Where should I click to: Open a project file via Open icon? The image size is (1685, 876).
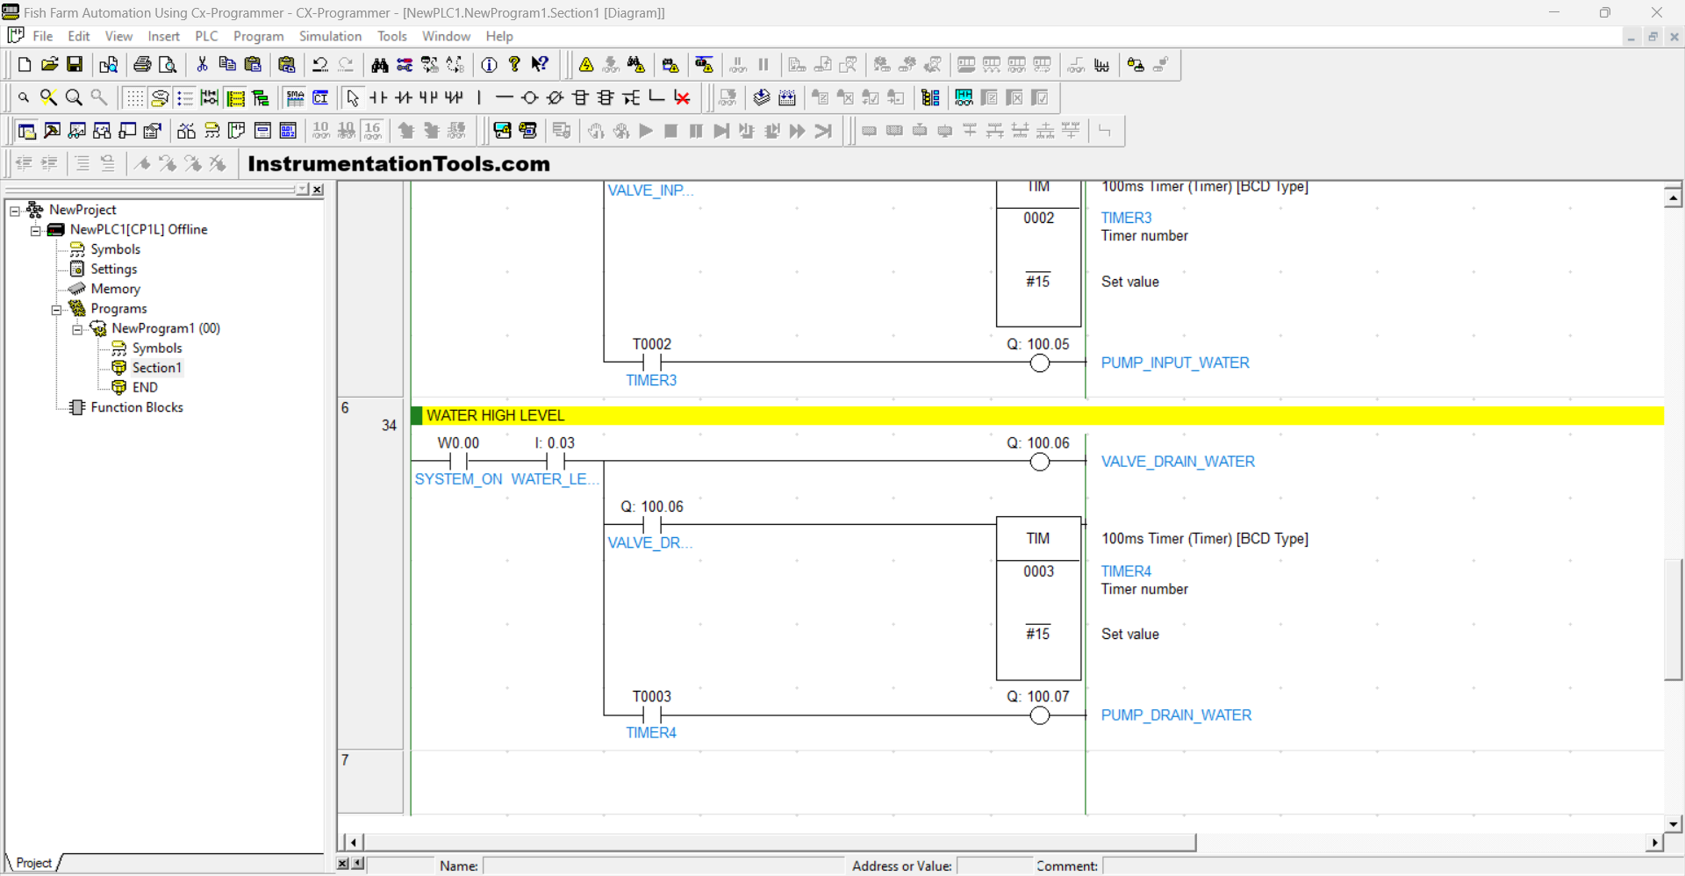(50, 65)
